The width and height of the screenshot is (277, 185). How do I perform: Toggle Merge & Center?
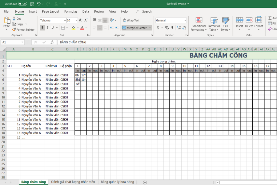pyautogui.click(x=134, y=28)
